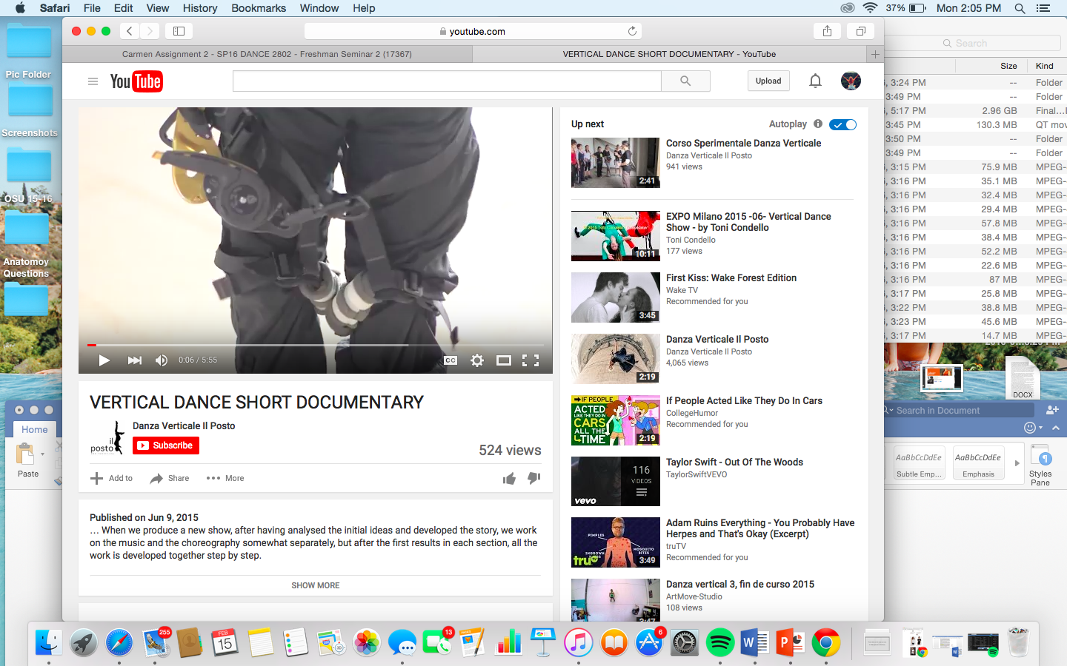Skip to the next video
1067x666 pixels.
click(134, 360)
